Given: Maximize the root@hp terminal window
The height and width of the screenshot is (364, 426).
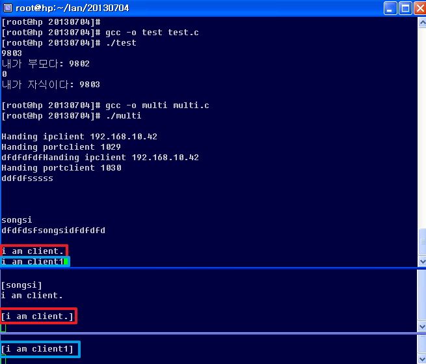Looking at the screenshot, I should coord(405,8).
